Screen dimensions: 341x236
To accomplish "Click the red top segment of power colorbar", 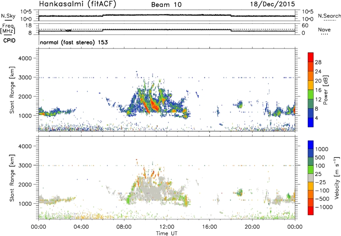I will tap(311, 58).
